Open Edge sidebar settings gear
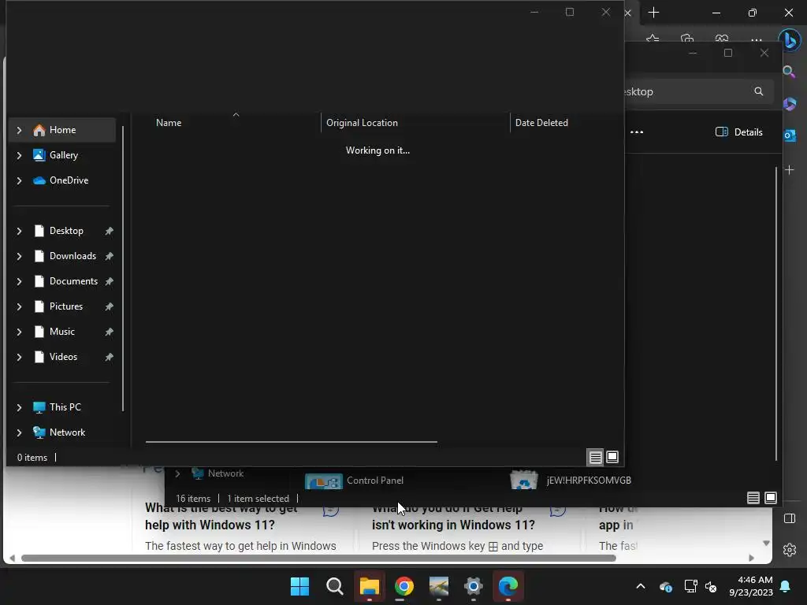 (x=790, y=550)
